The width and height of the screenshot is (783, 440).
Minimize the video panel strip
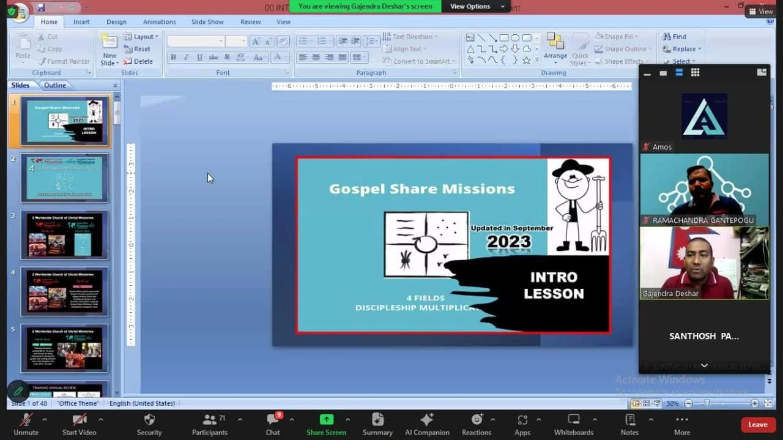pos(647,73)
